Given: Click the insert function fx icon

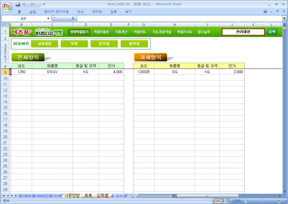Looking at the screenshot, I should click(73, 19).
